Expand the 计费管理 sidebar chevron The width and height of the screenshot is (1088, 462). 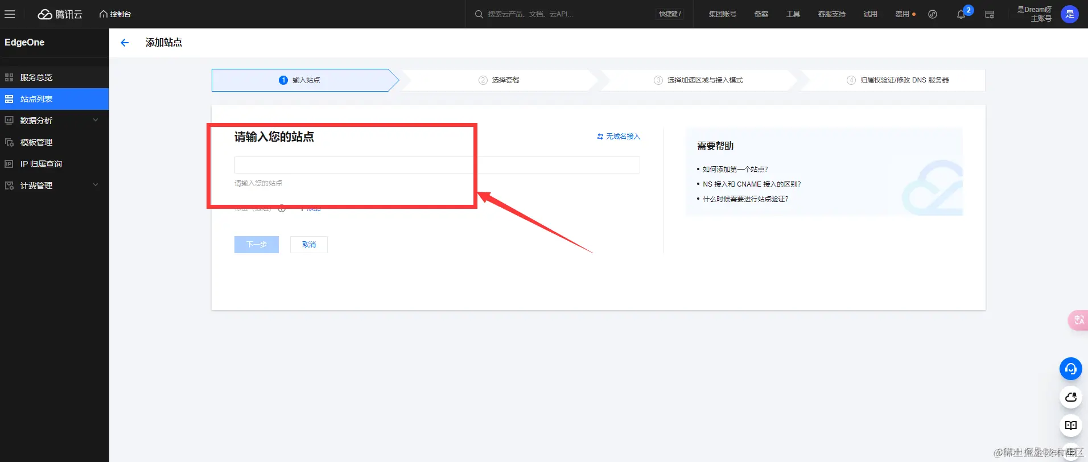pyautogui.click(x=96, y=185)
